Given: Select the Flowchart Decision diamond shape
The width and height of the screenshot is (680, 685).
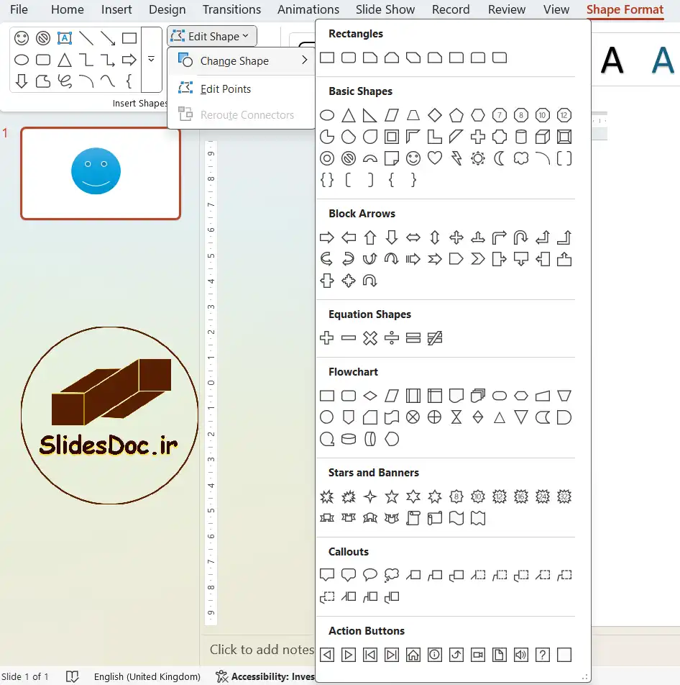Looking at the screenshot, I should (369, 396).
